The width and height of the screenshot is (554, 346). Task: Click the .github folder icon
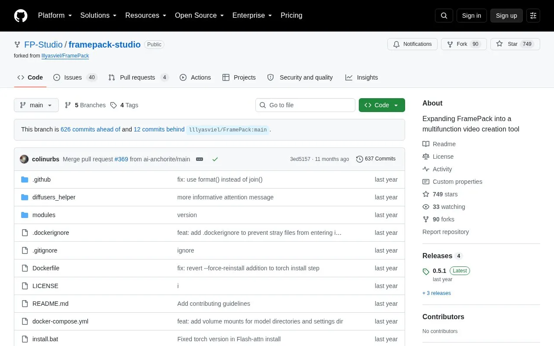[25, 179]
